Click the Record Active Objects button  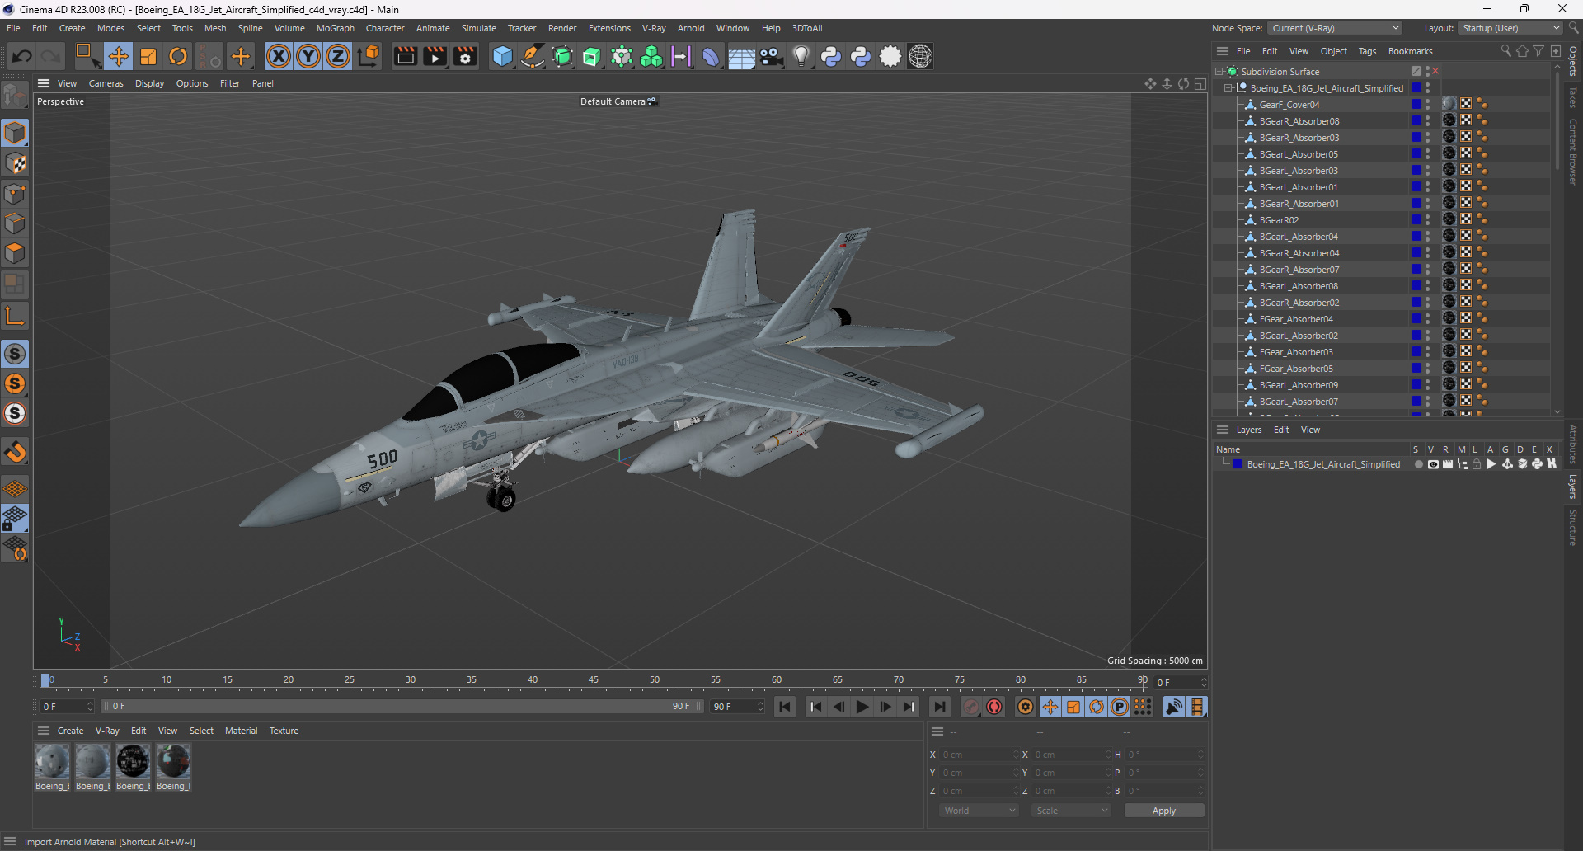(972, 707)
